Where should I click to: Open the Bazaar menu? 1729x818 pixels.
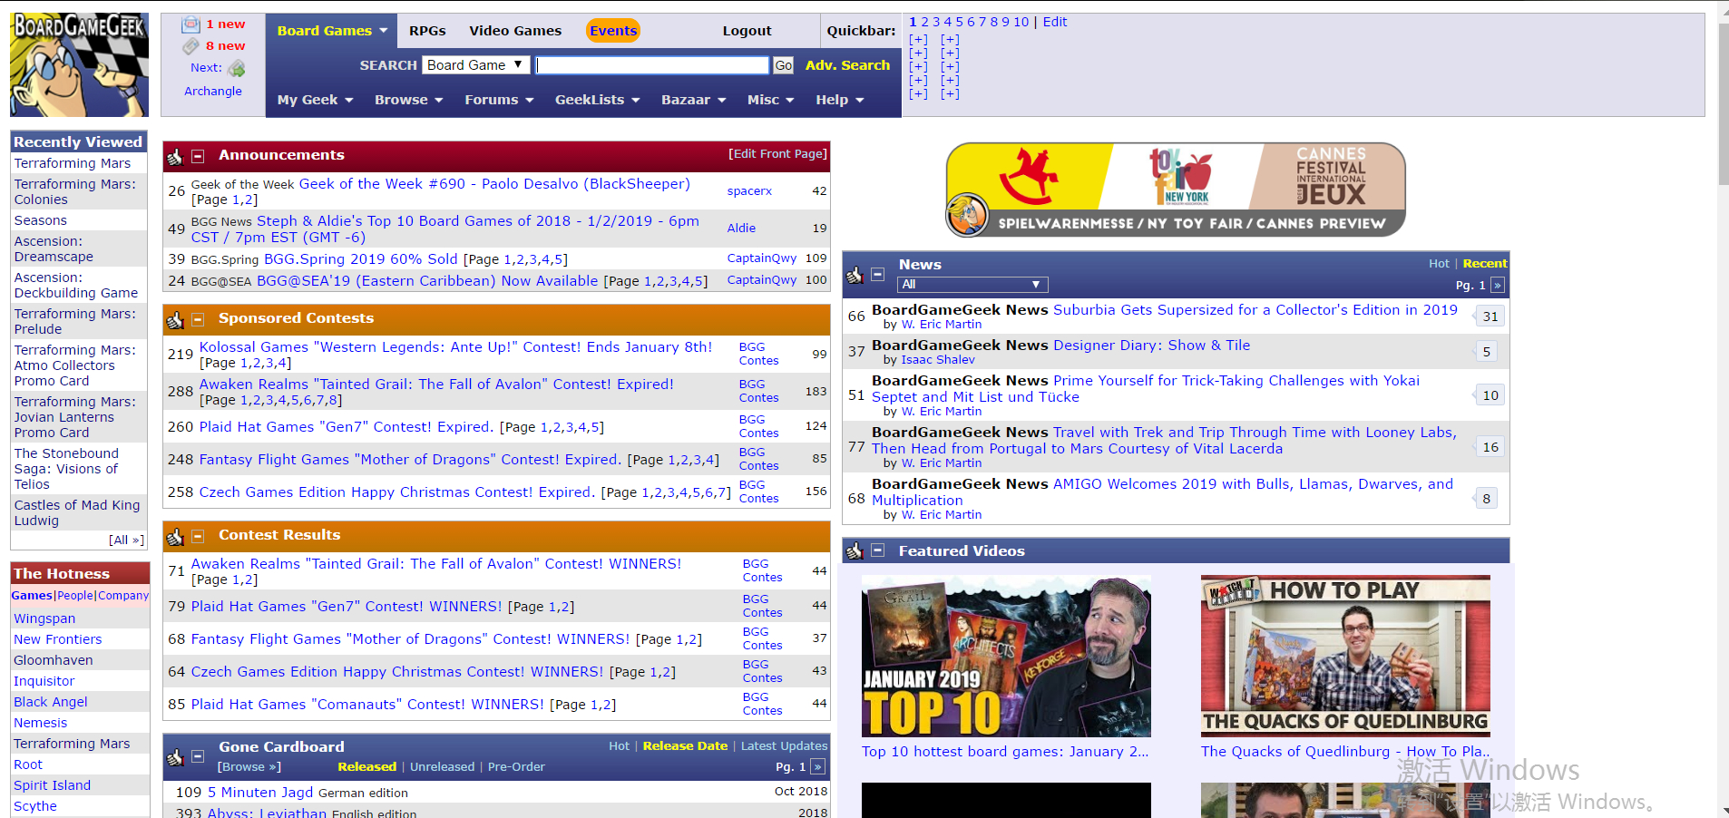pyautogui.click(x=694, y=100)
